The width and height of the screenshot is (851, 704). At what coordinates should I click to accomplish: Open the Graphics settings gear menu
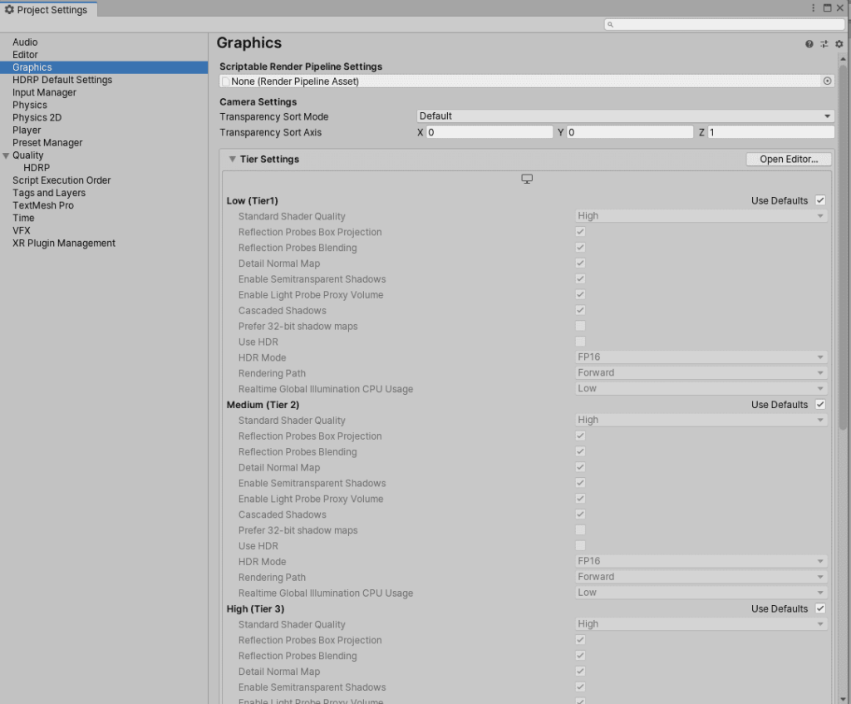[x=839, y=44]
